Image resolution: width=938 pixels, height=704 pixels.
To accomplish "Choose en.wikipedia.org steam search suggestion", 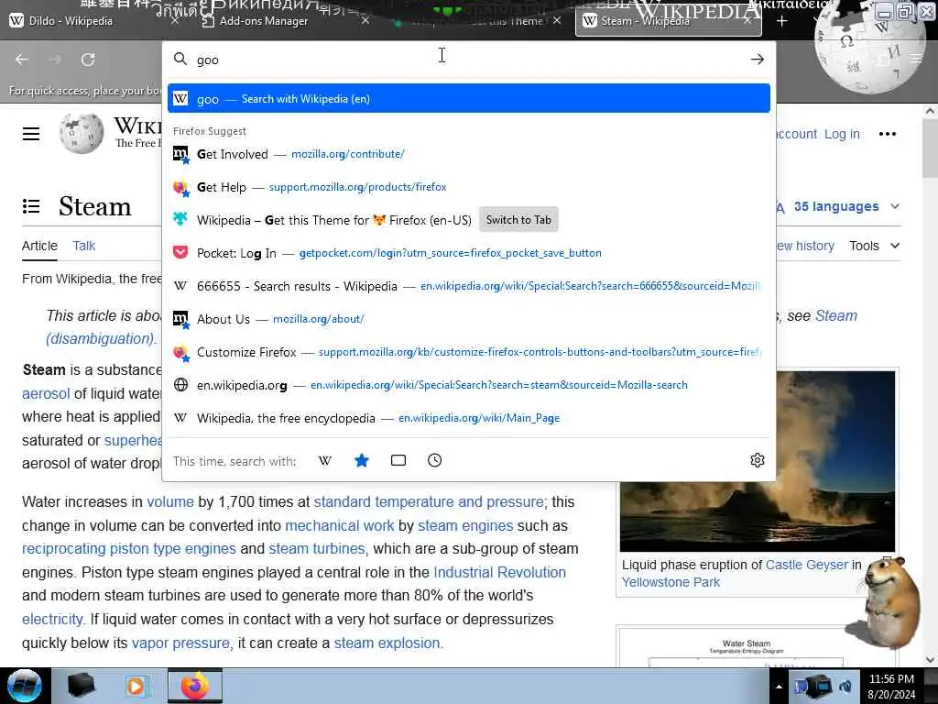I will 469,385.
